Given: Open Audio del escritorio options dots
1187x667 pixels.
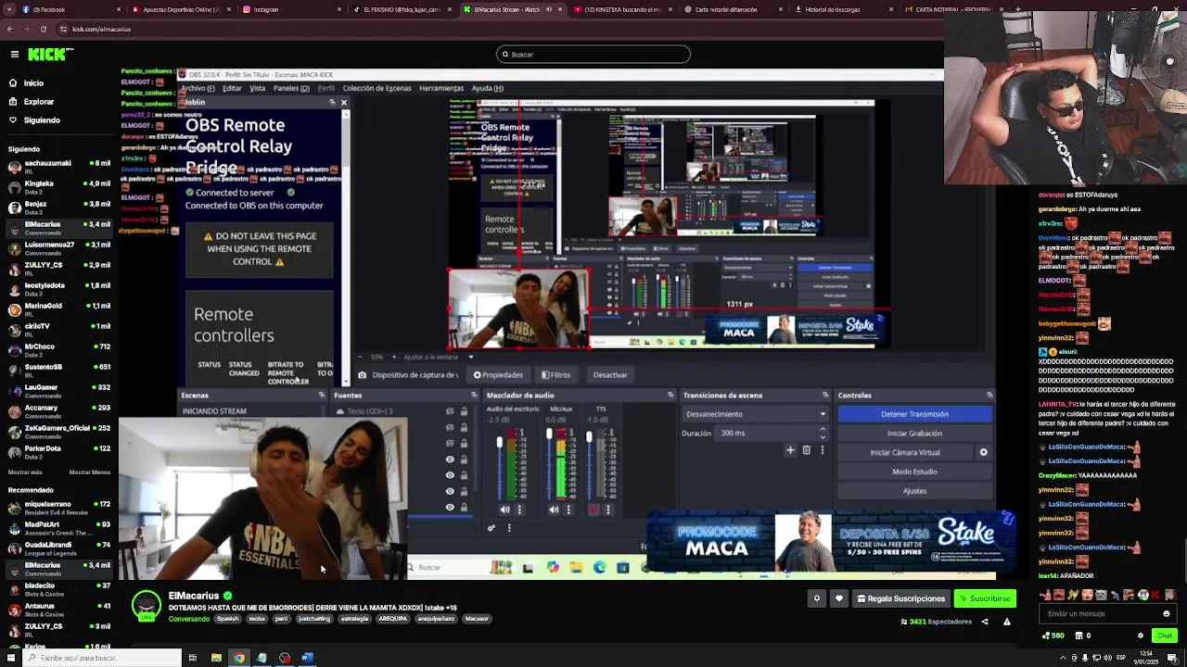Looking at the screenshot, I should pos(519,510).
